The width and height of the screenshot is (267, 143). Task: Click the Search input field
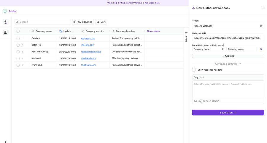pos(42,22)
